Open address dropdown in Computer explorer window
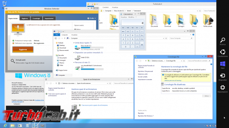This screenshot has width=229, height=128. click(x=163, y=38)
